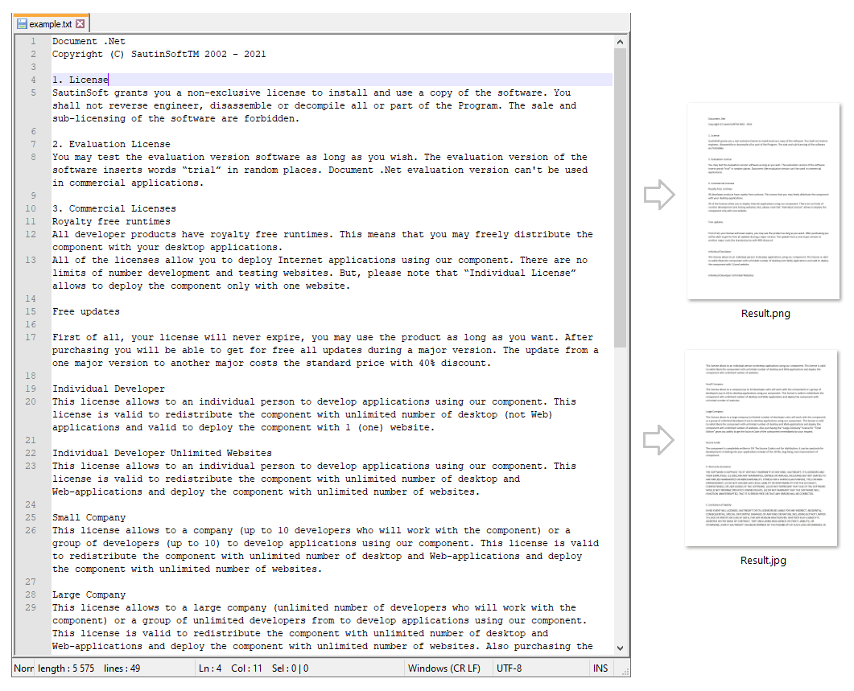854x691 pixels.
Task: Click the vertical scrollbar thumb
Action: tap(620, 197)
